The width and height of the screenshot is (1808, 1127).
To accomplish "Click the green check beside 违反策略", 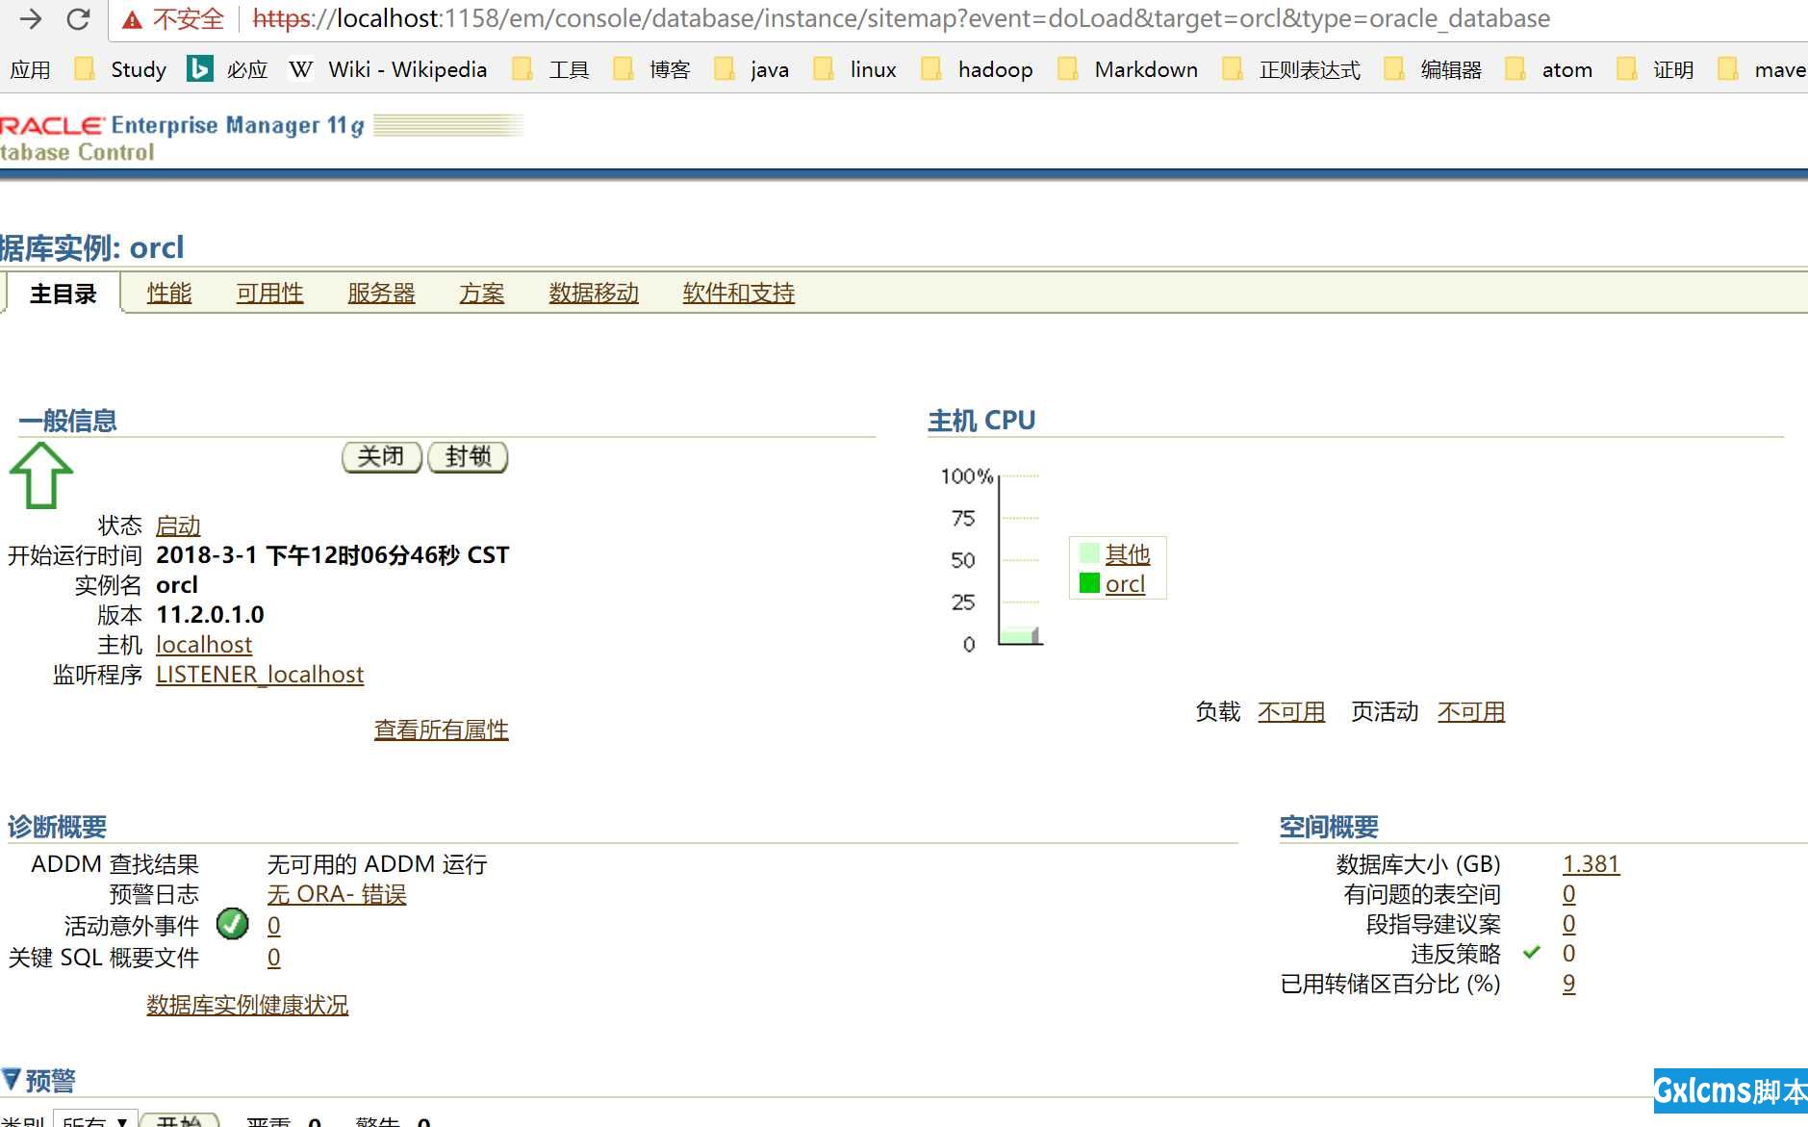I will 1532,953.
